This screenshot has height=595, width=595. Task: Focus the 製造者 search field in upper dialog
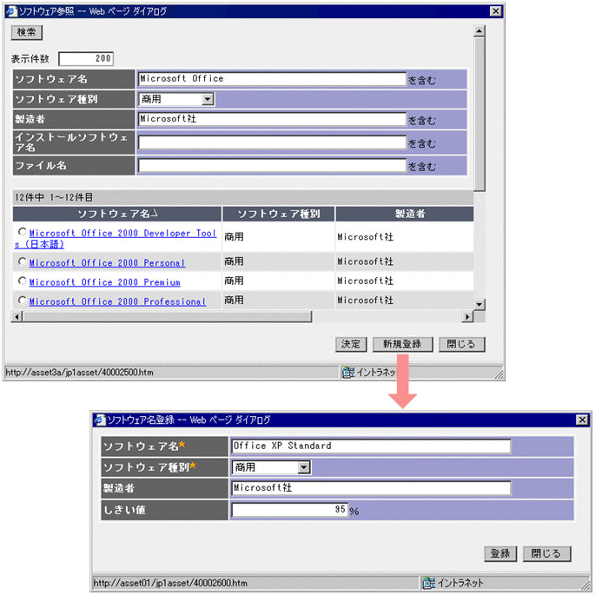click(x=272, y=119)
